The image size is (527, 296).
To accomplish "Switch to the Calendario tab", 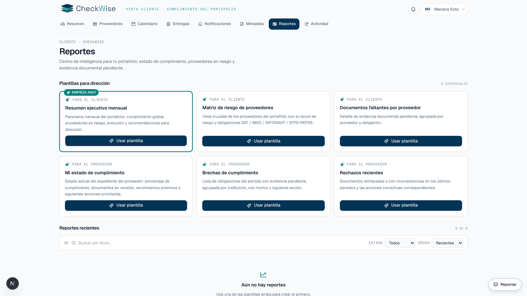I will pyautogui.click(x=144, y=24).
